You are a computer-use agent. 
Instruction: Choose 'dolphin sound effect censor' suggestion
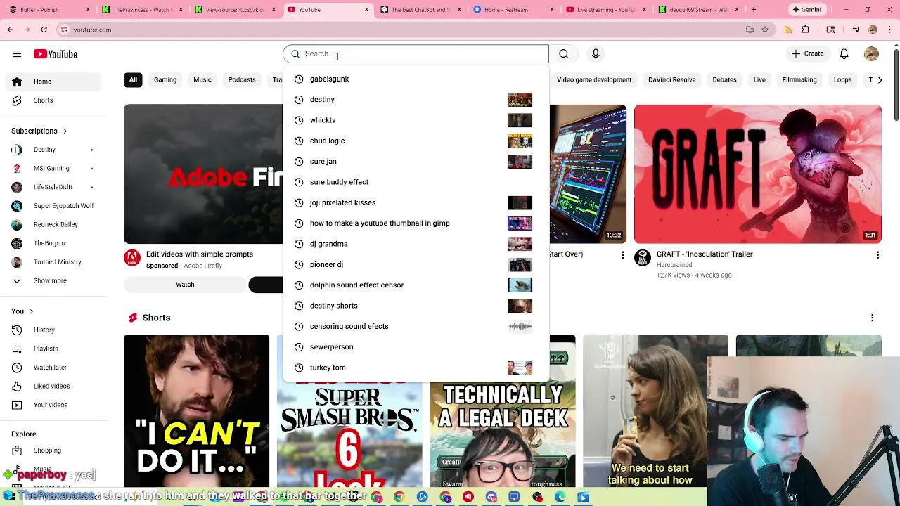pyautogui.click(x=416, y=285)
